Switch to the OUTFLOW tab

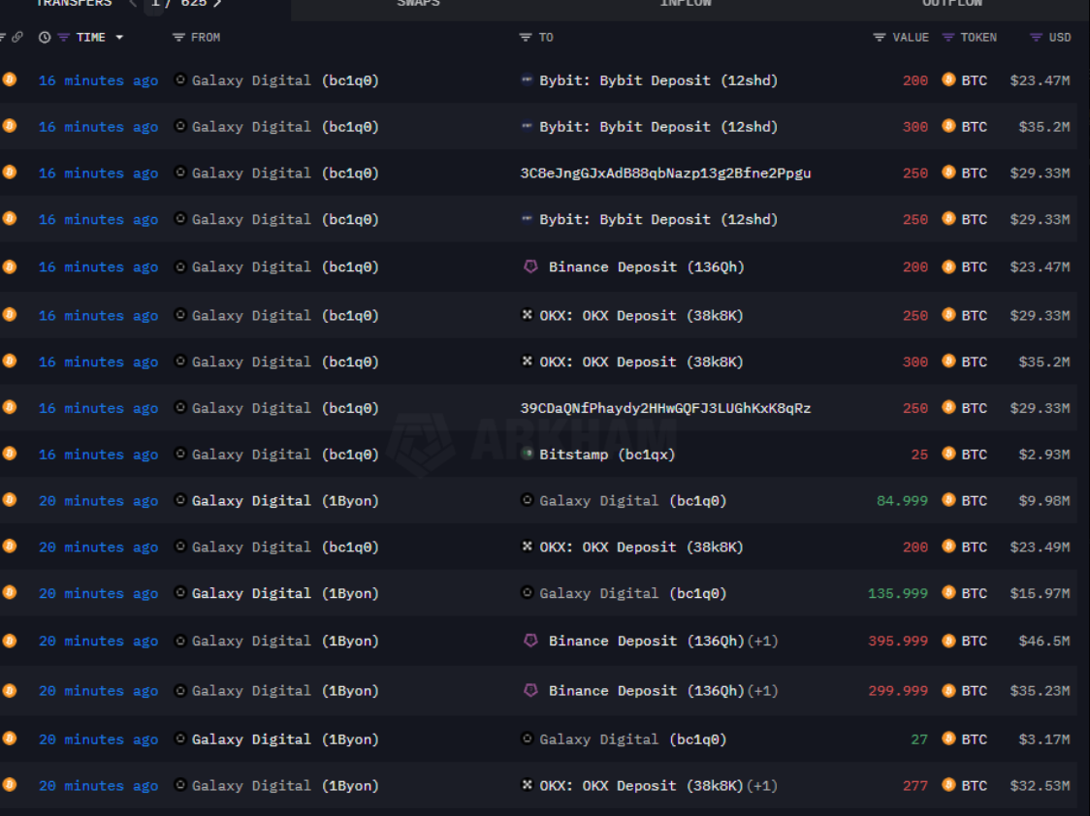pyautogui.click(x=952, y=4)
